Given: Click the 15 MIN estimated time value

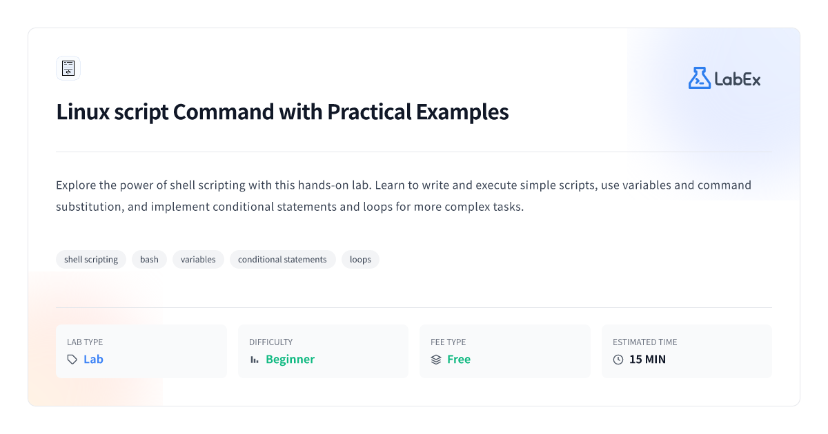Looking at the screenshot, I should point(647,360).
